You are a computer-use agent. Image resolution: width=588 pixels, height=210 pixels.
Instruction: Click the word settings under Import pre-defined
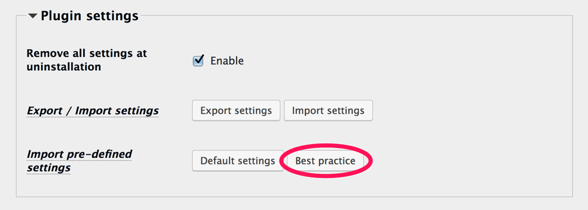[49, 168]
